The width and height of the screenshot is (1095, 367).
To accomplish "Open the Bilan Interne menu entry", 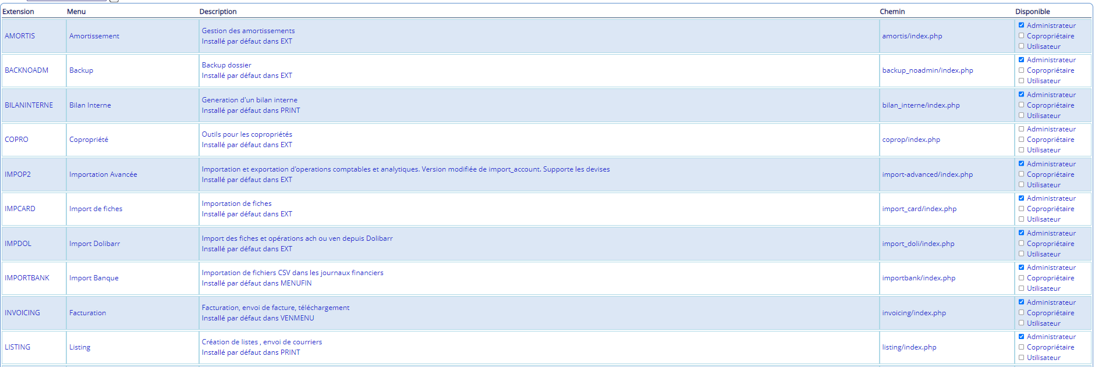I will (x=90, y=105).
